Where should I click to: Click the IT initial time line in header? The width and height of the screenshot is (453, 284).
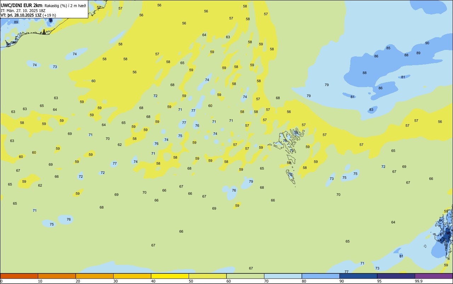point(26,10)
